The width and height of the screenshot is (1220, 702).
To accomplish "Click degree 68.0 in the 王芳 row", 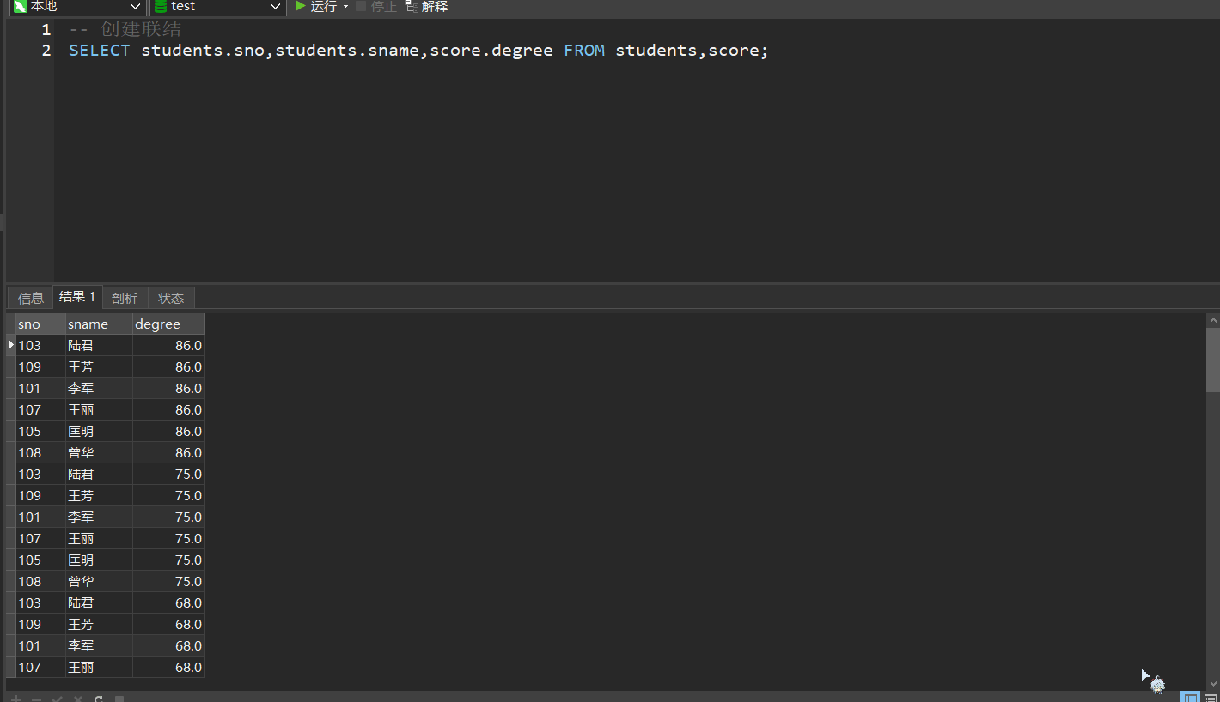I will pyautogui.click(x=168, y=625).
